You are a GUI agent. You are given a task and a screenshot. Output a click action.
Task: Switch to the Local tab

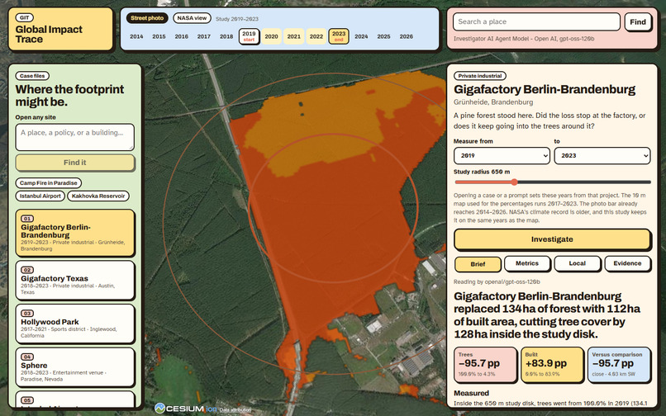pyautogui.click(x=578, y=263)
